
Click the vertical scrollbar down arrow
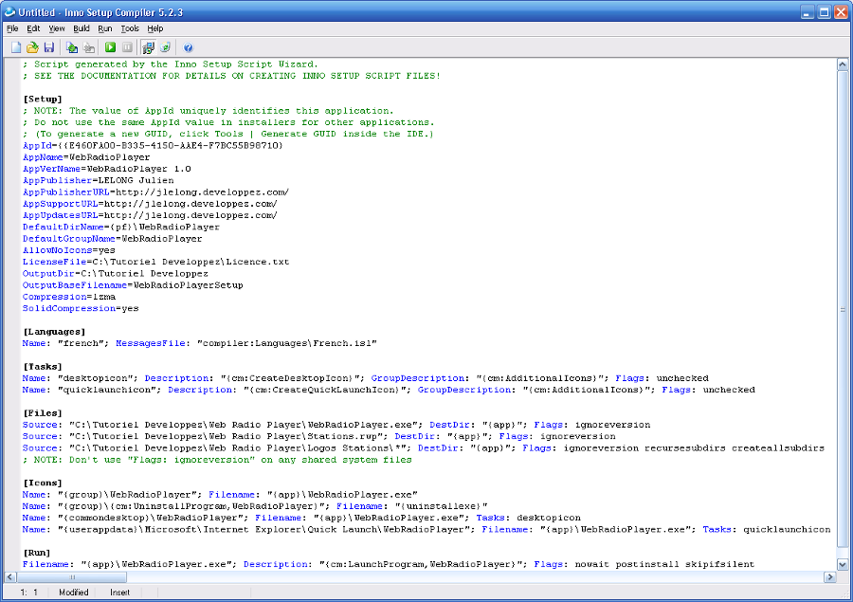tap(843, 564)
